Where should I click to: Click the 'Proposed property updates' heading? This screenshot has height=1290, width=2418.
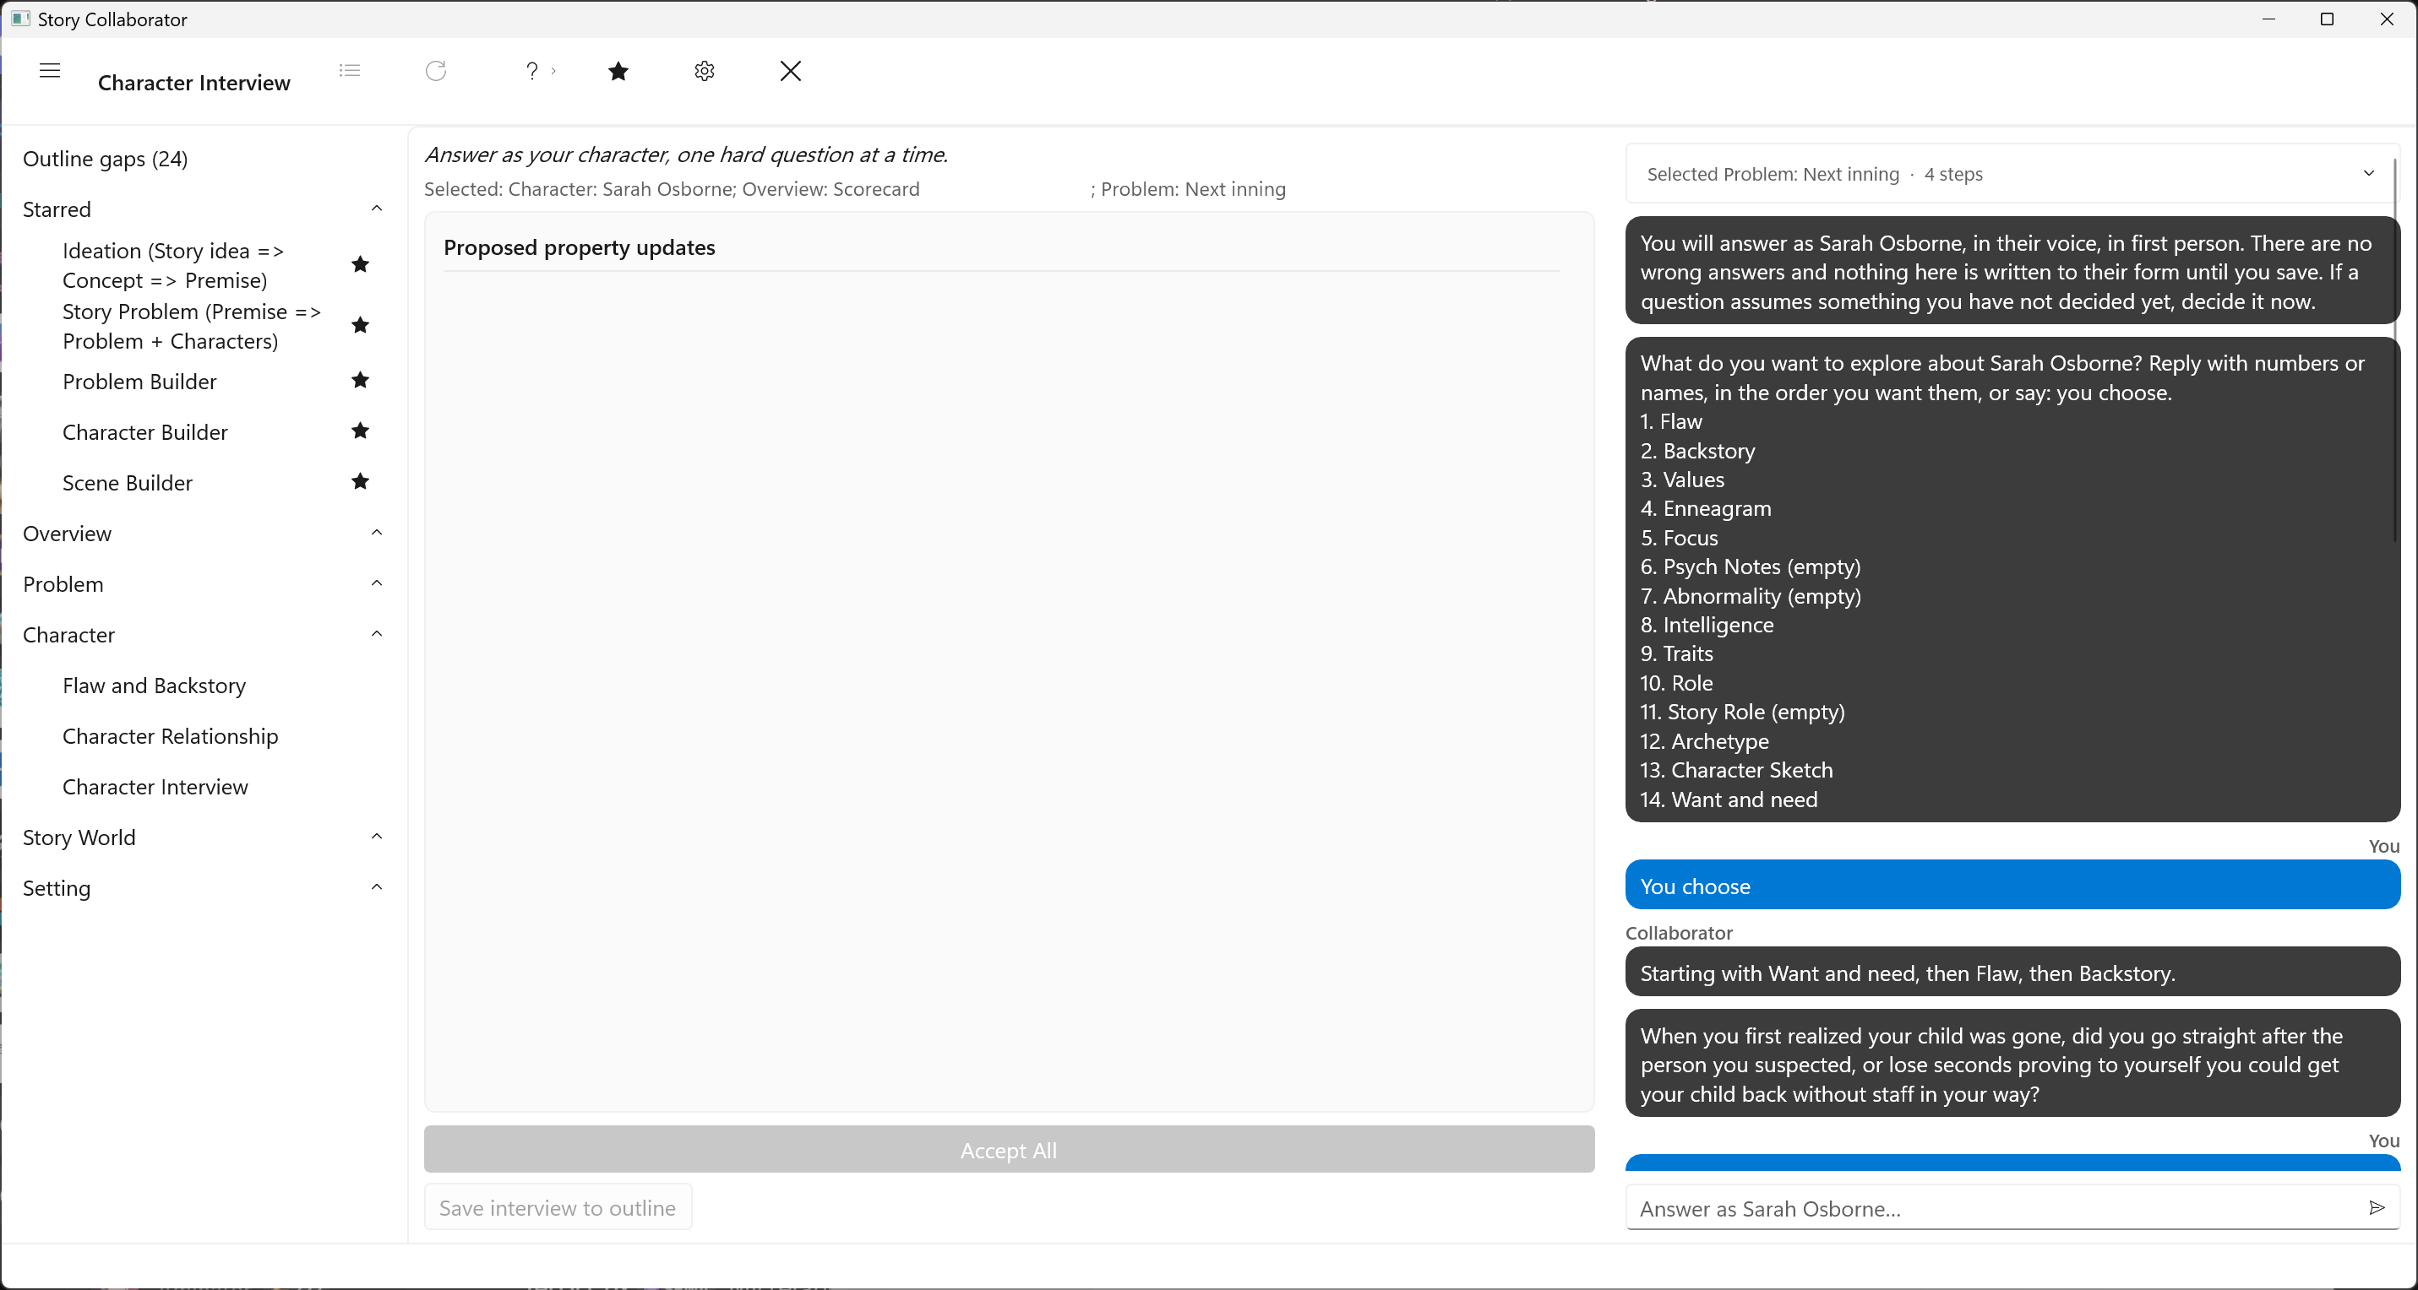click(x=580, y=247)
